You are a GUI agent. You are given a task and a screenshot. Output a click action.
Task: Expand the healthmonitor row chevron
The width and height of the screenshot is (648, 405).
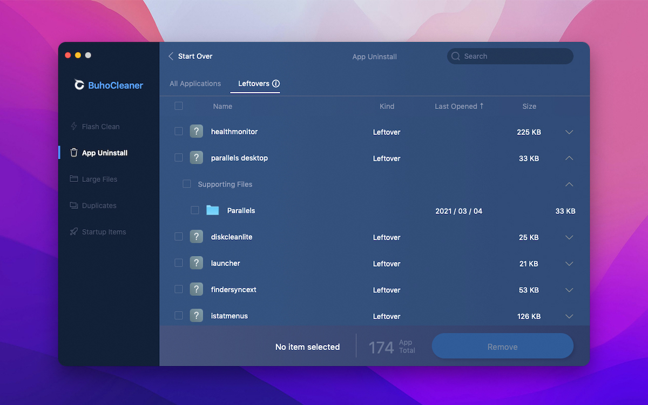[569, 132]
